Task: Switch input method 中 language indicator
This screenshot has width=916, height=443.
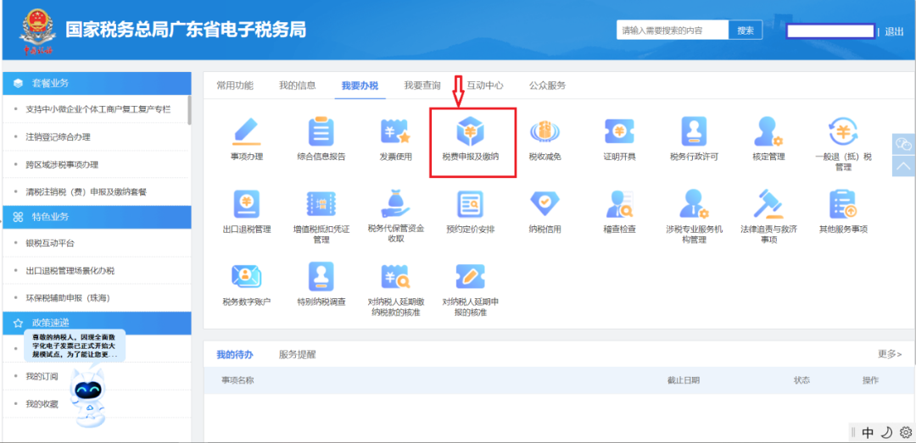Action: click(869, 433)
